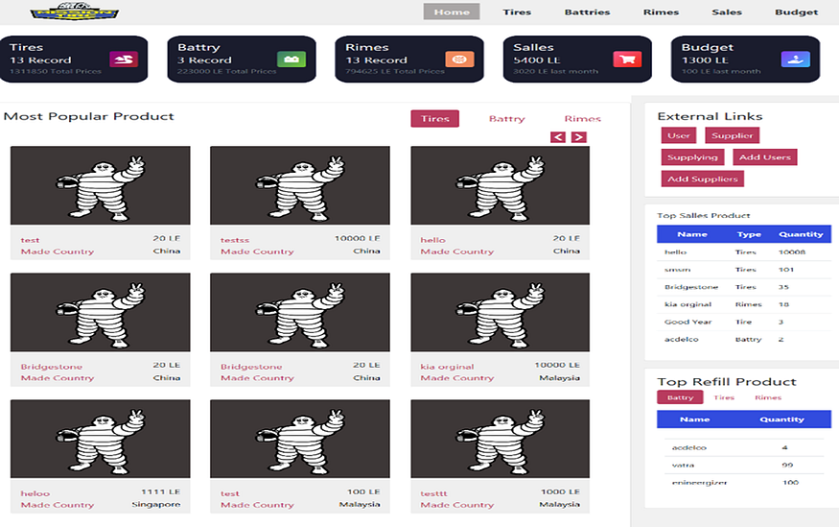Click the 'test' 20 LE product image
839x527 pixels.
100,185
